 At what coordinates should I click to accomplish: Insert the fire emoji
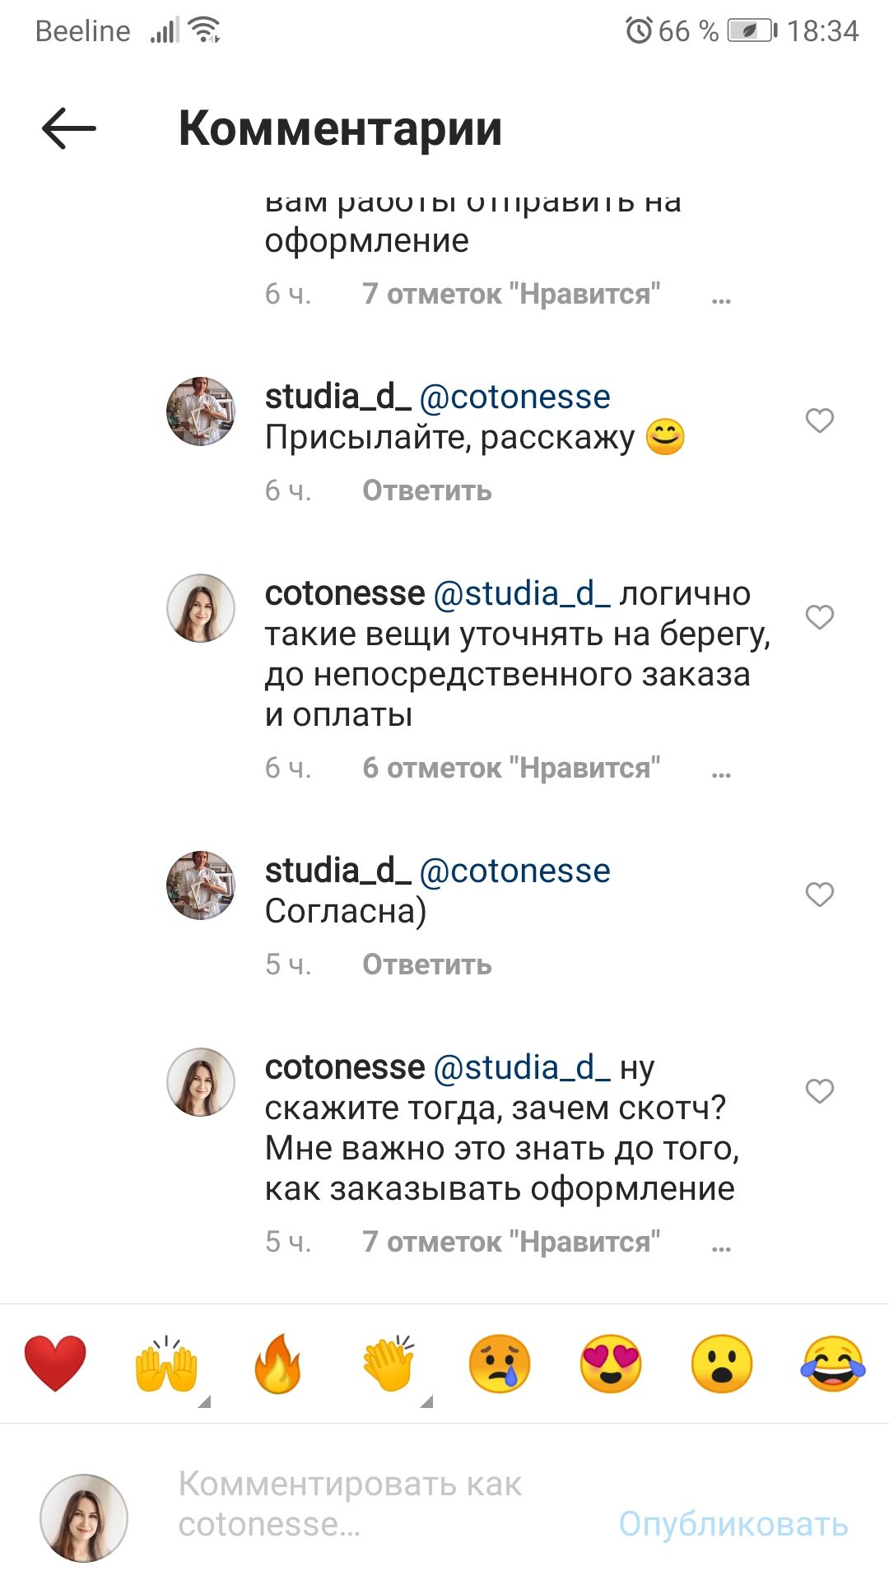click(277, 1364)
